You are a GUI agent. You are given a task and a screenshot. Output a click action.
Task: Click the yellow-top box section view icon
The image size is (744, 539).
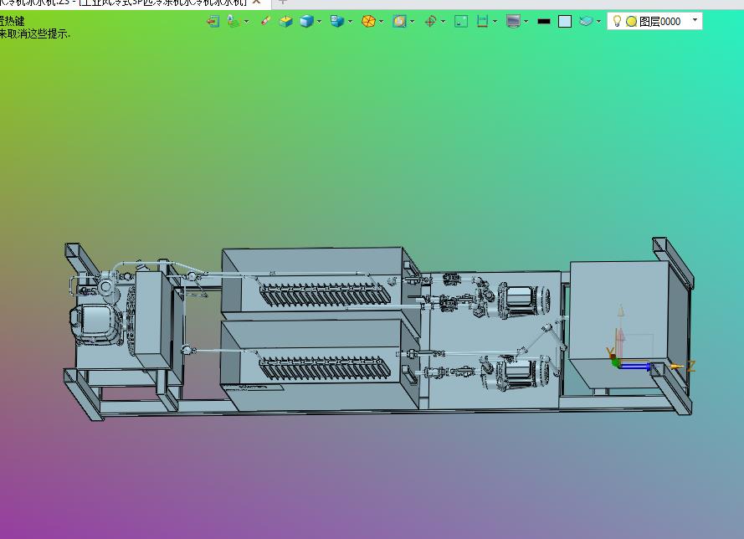click(286, 22)
